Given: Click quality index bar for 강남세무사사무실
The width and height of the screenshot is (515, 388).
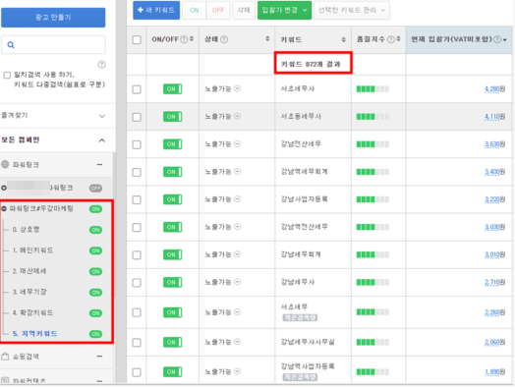Looking at the screenshot, I should pyautogui.click(x=372, y=343).
